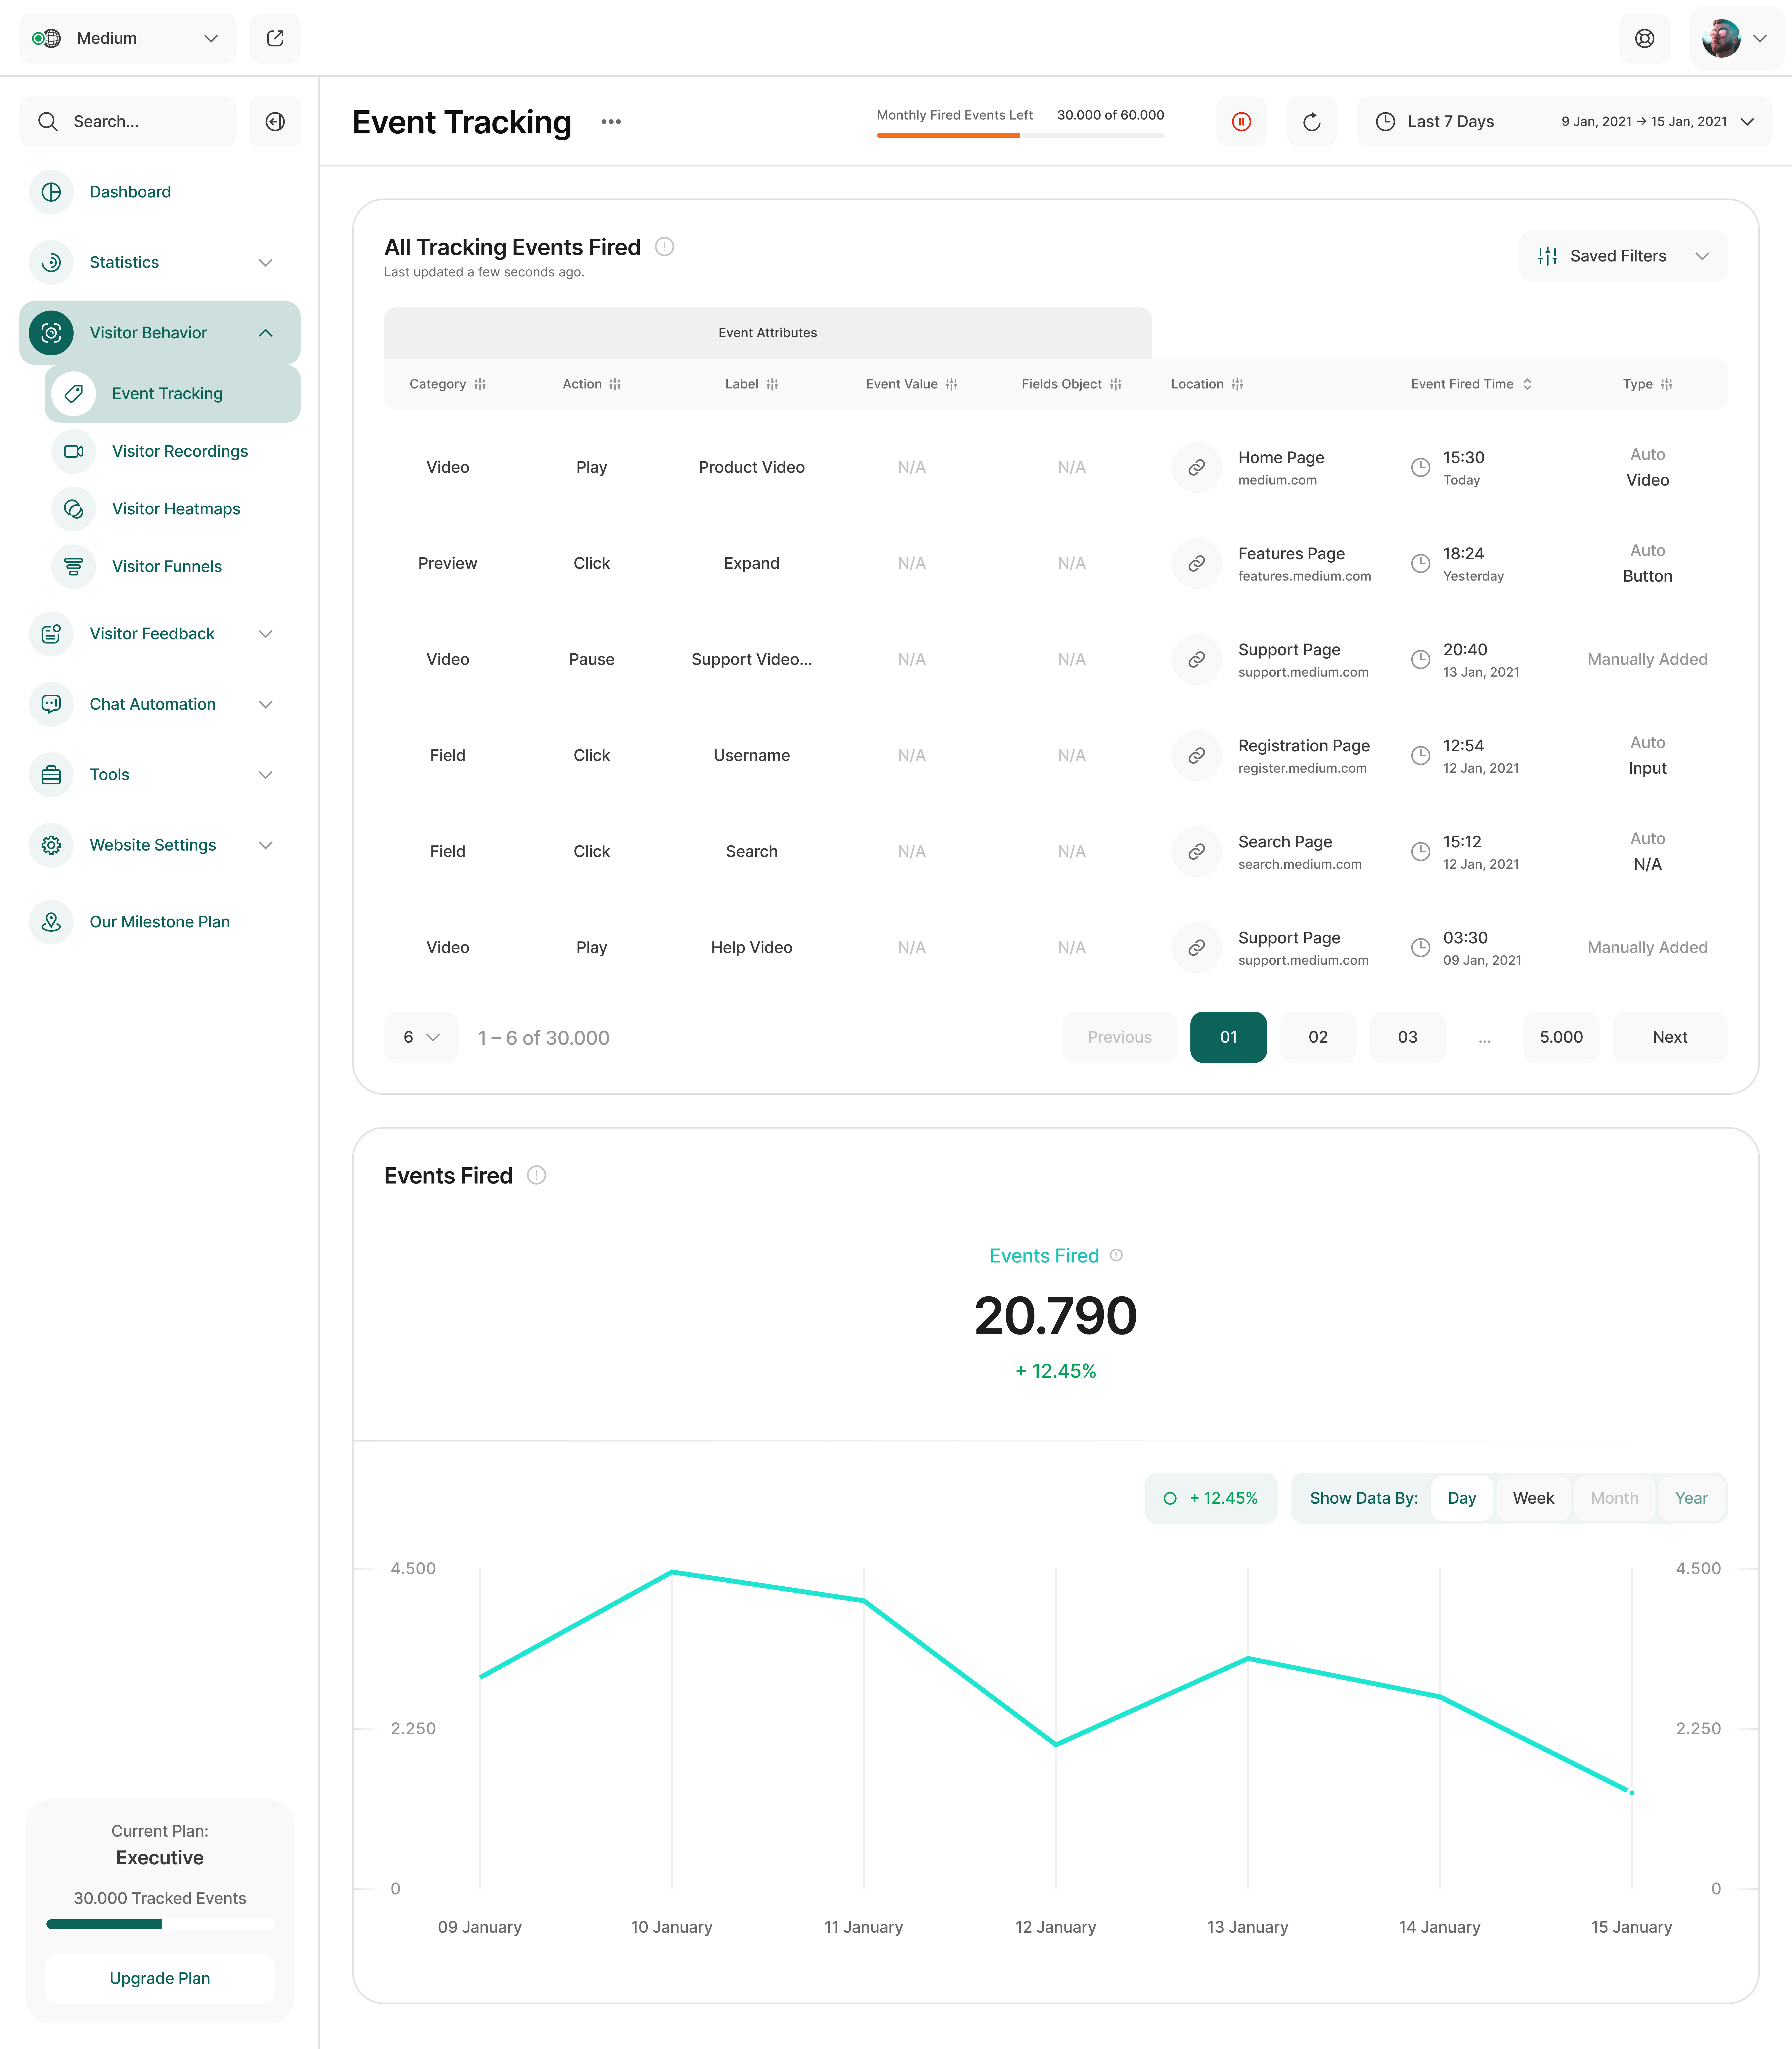Collapse the Visitor Behavior section
The width and height of the screenshot is (1792, 2049).
[265, 333]
